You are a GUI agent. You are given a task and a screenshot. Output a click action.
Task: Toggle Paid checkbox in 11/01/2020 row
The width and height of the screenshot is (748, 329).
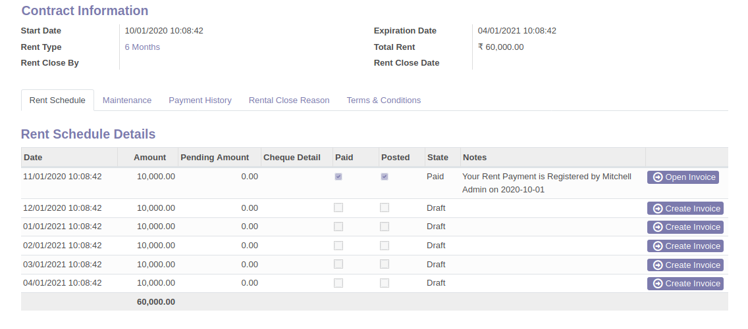tap(338, 177)
